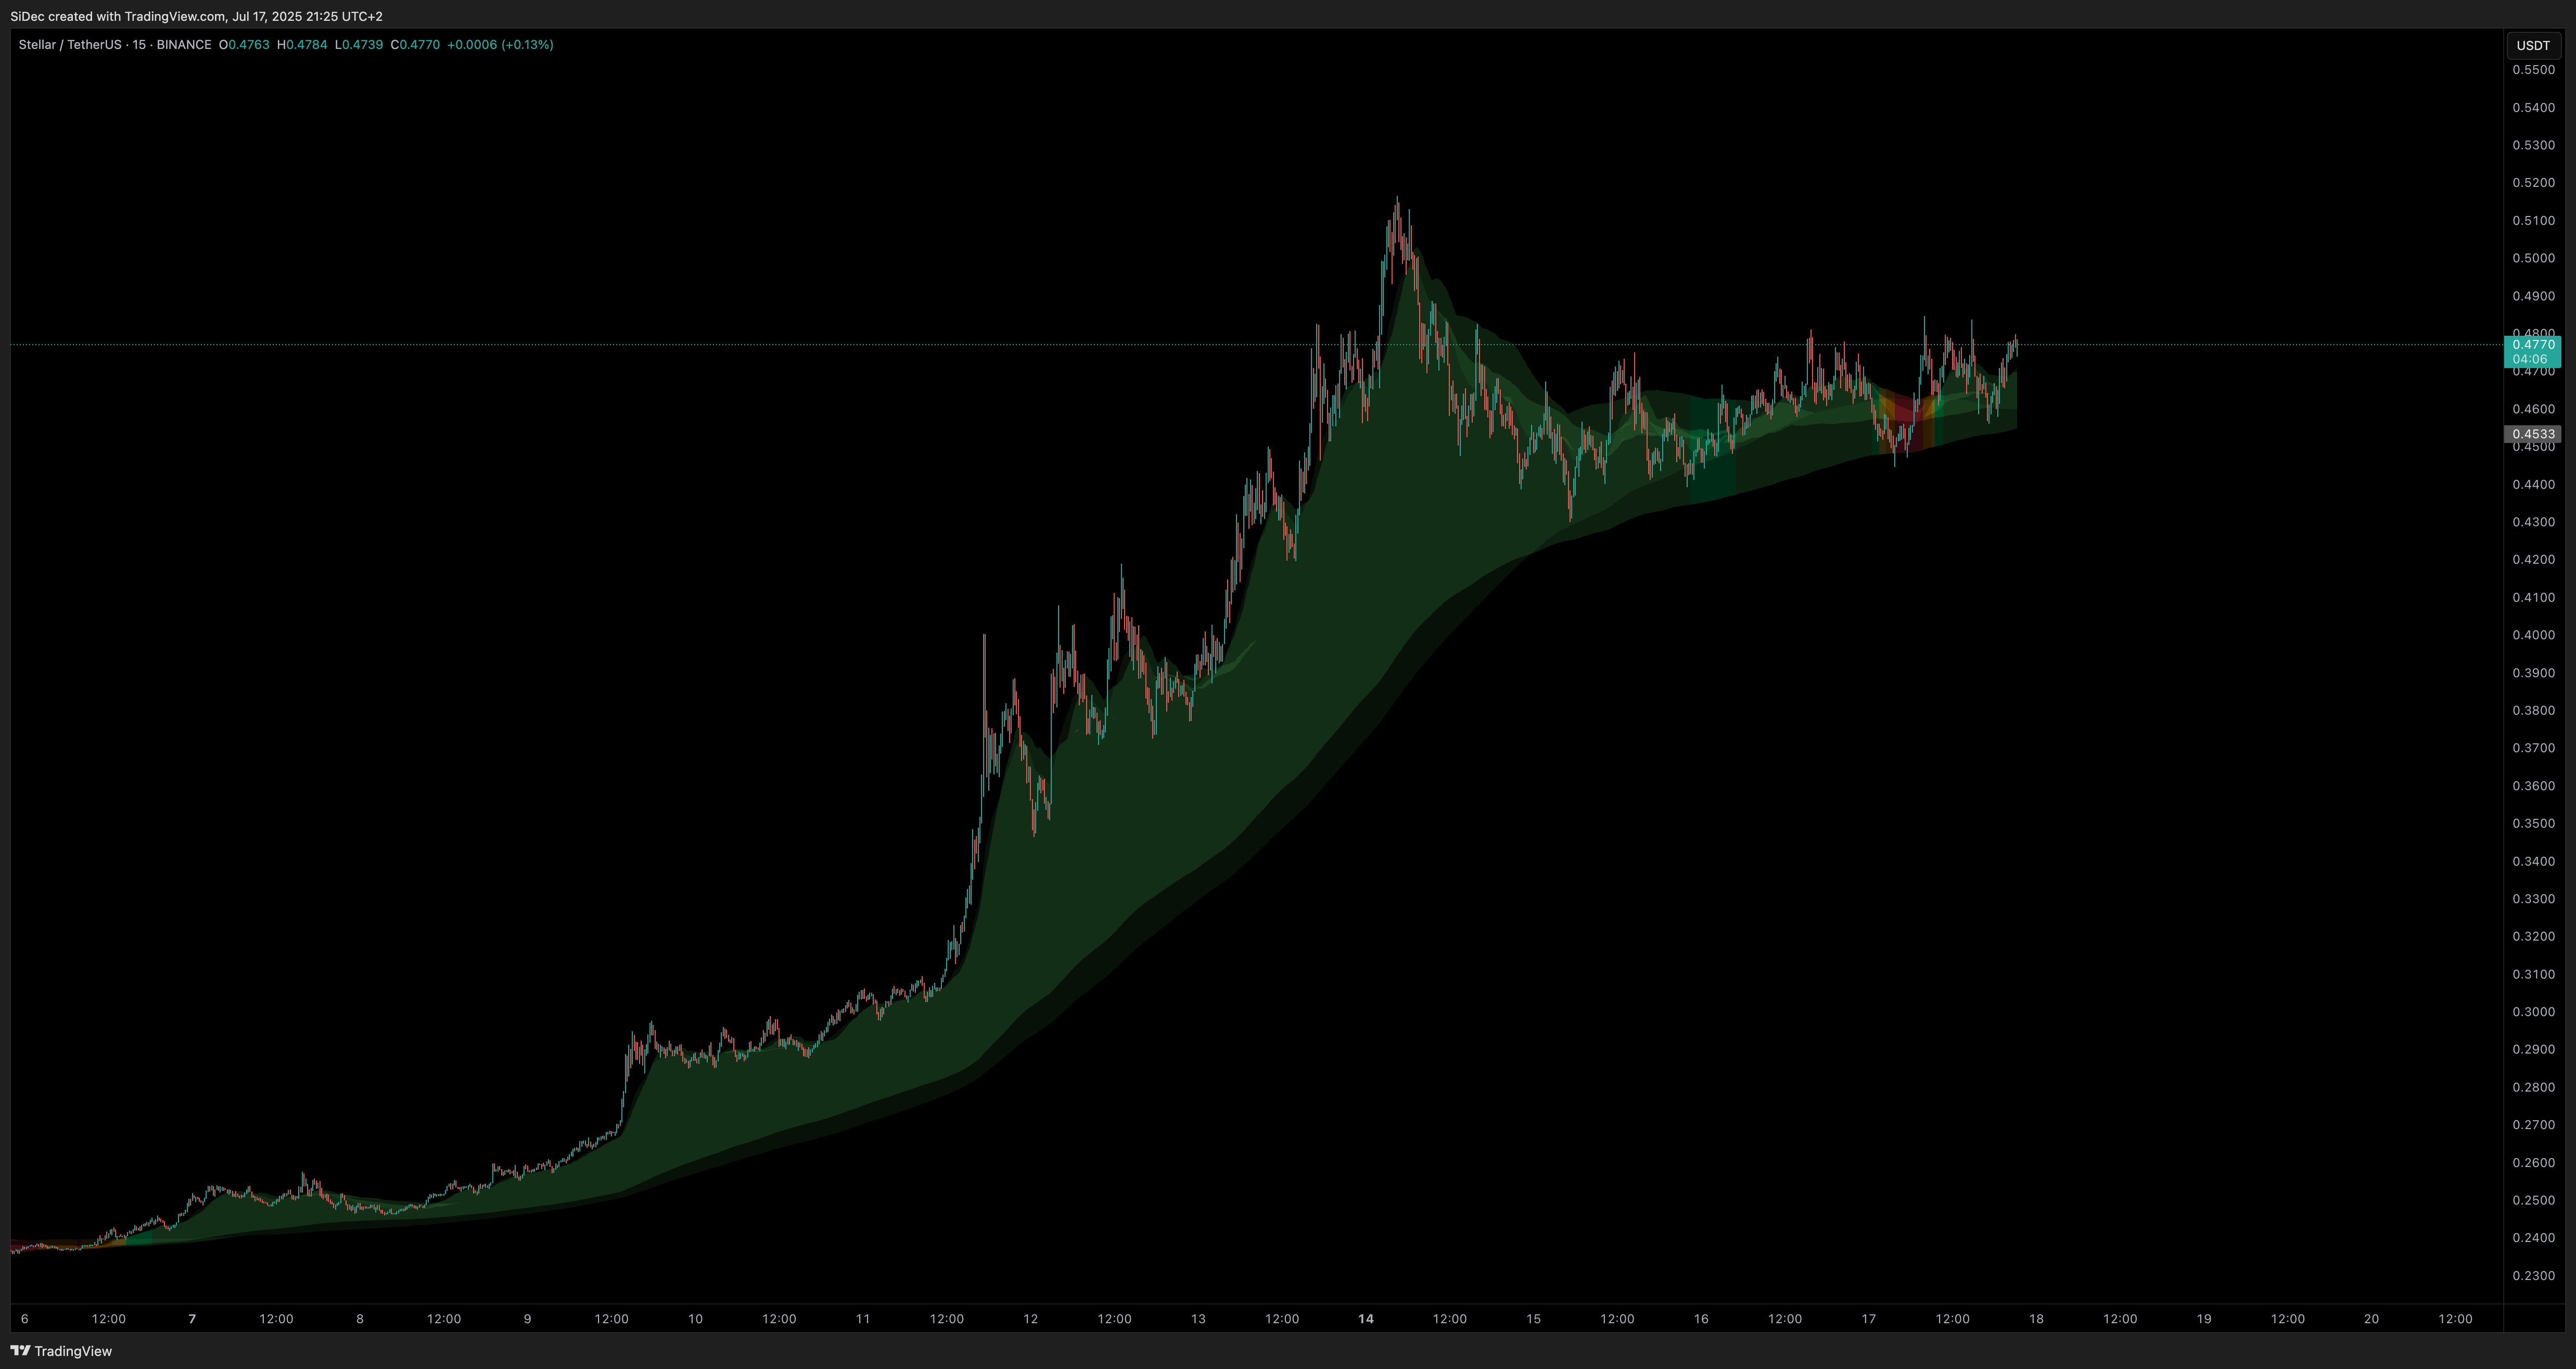The width and height of the screenshot is (2576, 1369).
Task: Click the TradingView logo at bottom left
Action: [61, 1351]
